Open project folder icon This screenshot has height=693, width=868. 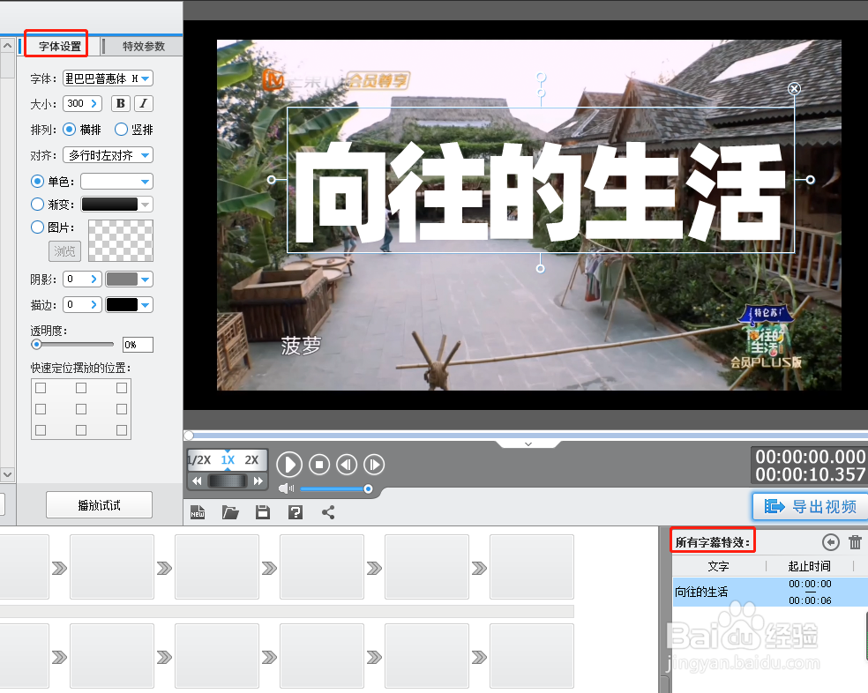pos(230,512)
